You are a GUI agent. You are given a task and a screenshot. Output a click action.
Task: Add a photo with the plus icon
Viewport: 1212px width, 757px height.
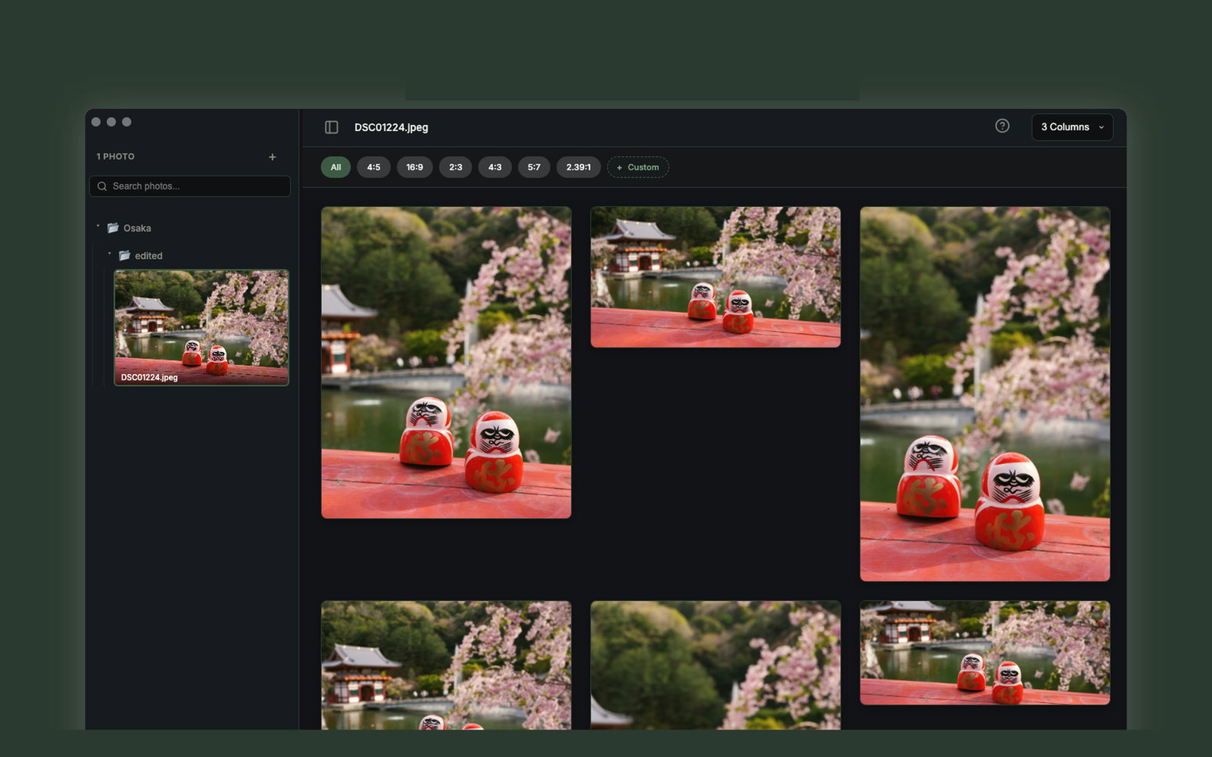[x=273, y=157]
